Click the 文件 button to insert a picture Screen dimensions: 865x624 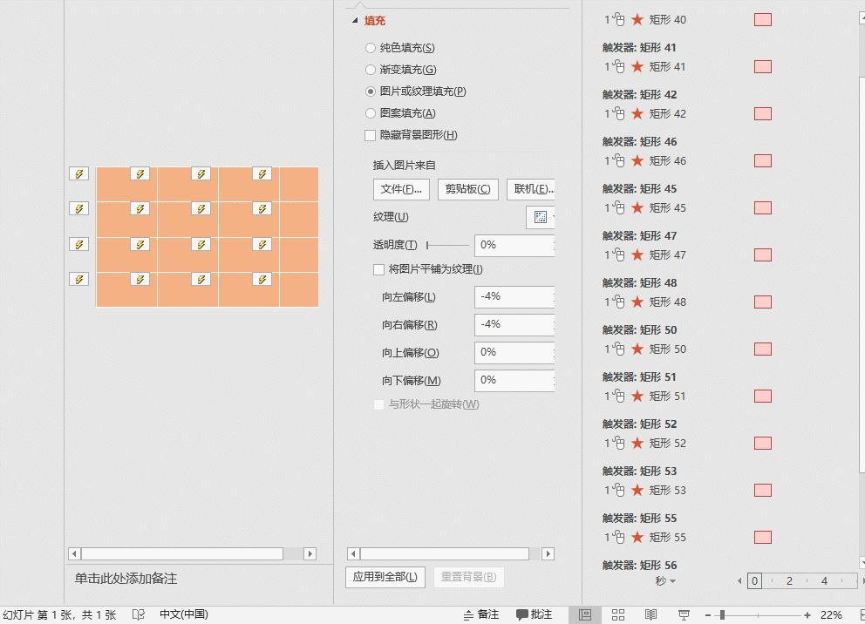401,189
